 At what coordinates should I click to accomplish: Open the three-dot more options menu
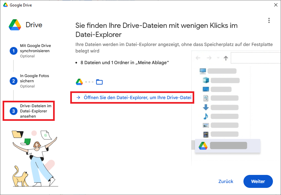[x=269, y=21]
